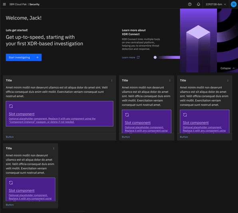
Task: Click refresh icon in wide card's slot
Action: [x=11, y=106]
